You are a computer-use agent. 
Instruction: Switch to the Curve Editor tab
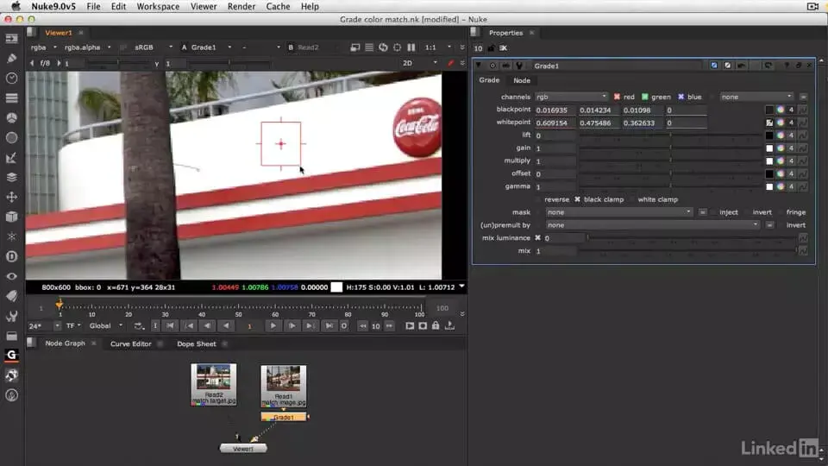tap(130, 344)
